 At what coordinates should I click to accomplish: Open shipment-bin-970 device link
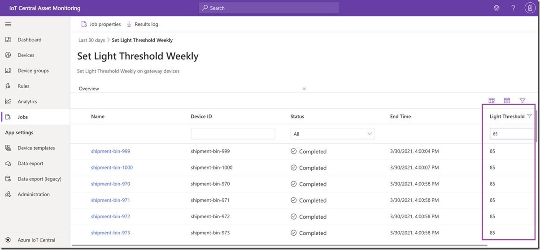point(110,184)
